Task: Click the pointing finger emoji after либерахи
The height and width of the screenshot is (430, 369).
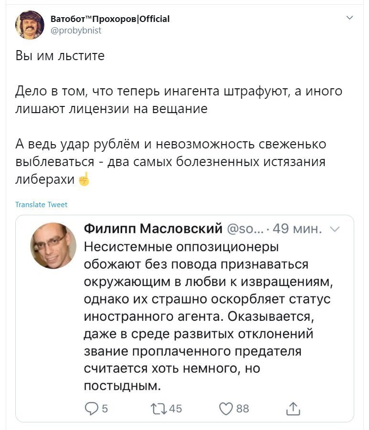Action: click(84, 179)
